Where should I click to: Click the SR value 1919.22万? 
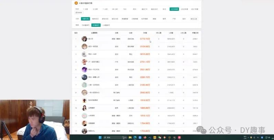[x=145, y=100]
